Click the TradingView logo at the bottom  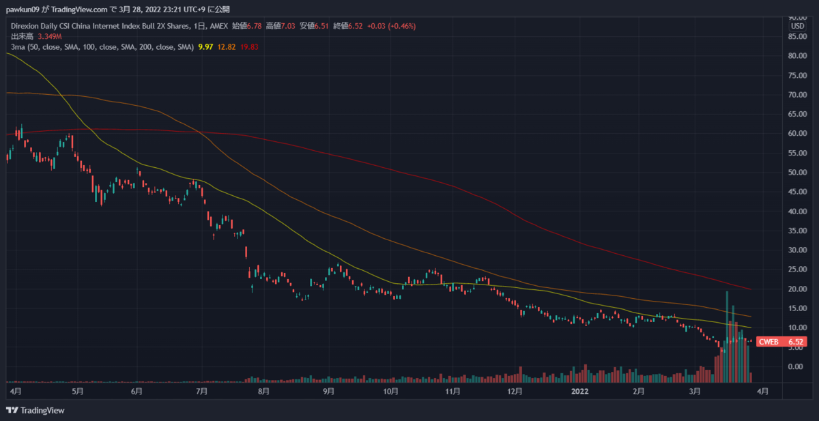35,410
